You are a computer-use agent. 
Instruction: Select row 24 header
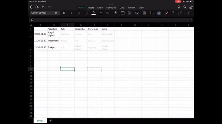31,116
